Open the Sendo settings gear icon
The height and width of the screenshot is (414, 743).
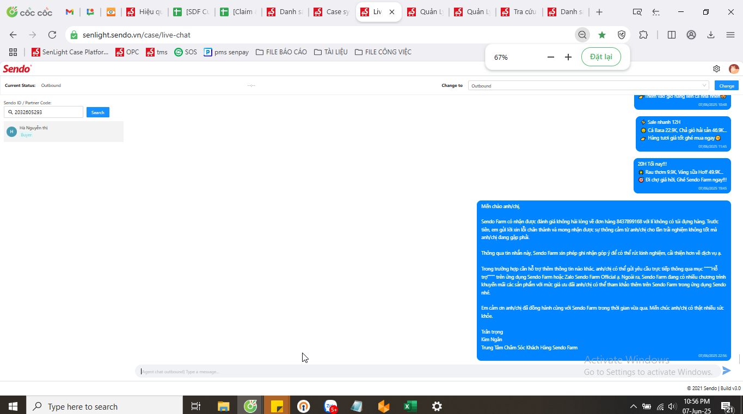(x=717, y=69)
